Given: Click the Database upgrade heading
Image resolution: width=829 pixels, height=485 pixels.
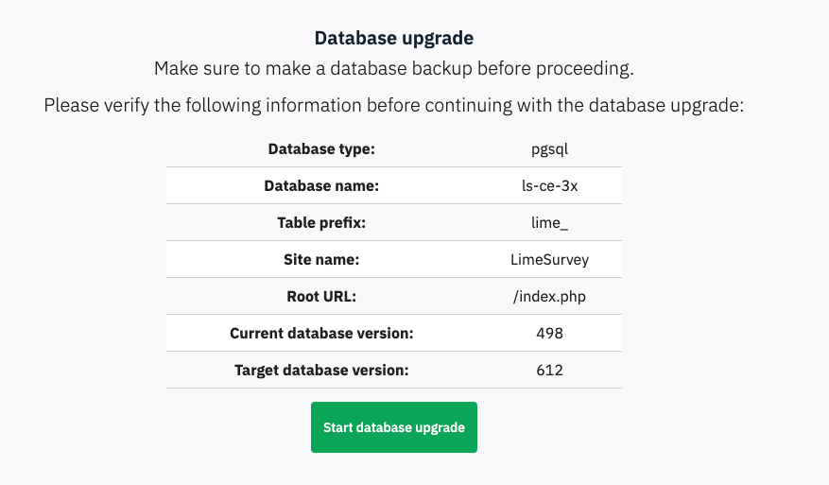Looking at the screenshot, I should tap(393, 39).
